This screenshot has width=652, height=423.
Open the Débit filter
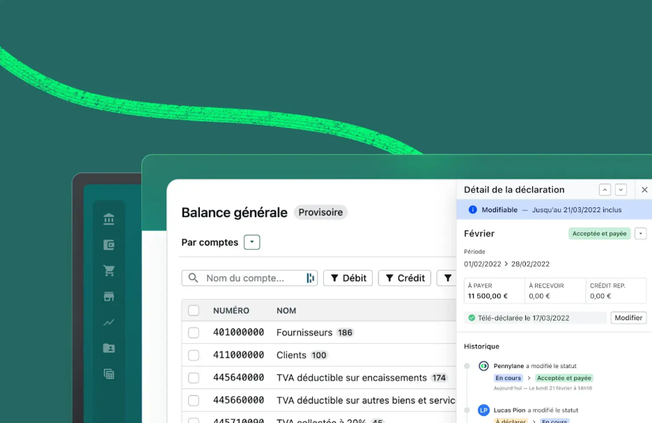point(348,278)
